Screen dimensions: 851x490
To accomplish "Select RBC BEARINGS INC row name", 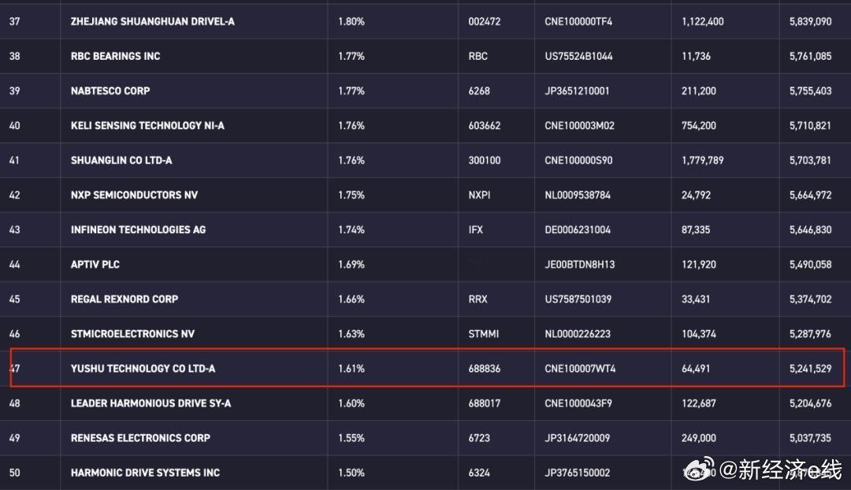I will click(116, 56).
